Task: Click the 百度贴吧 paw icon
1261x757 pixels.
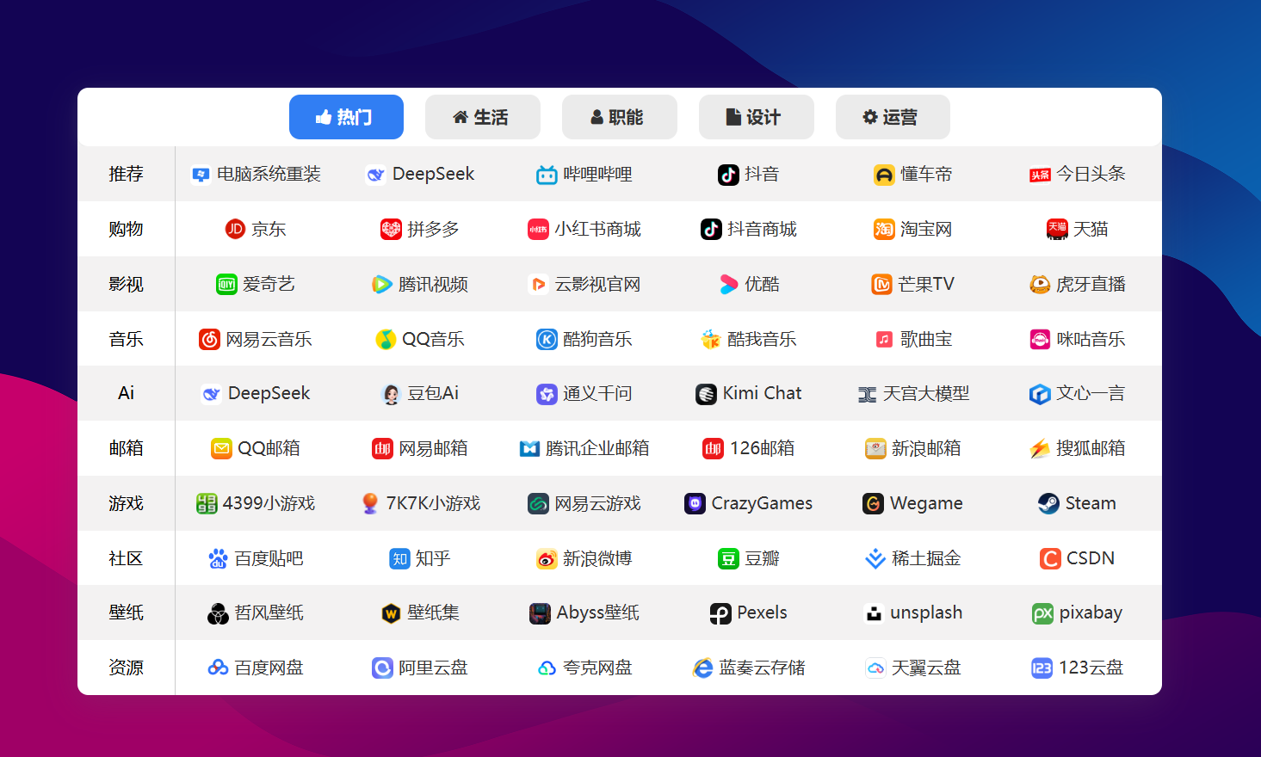Action: (218, 559)
